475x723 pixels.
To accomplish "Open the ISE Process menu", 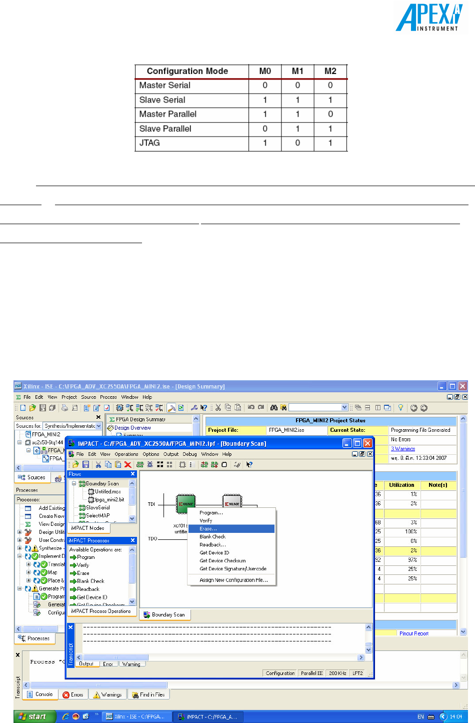I will point(108,397).
